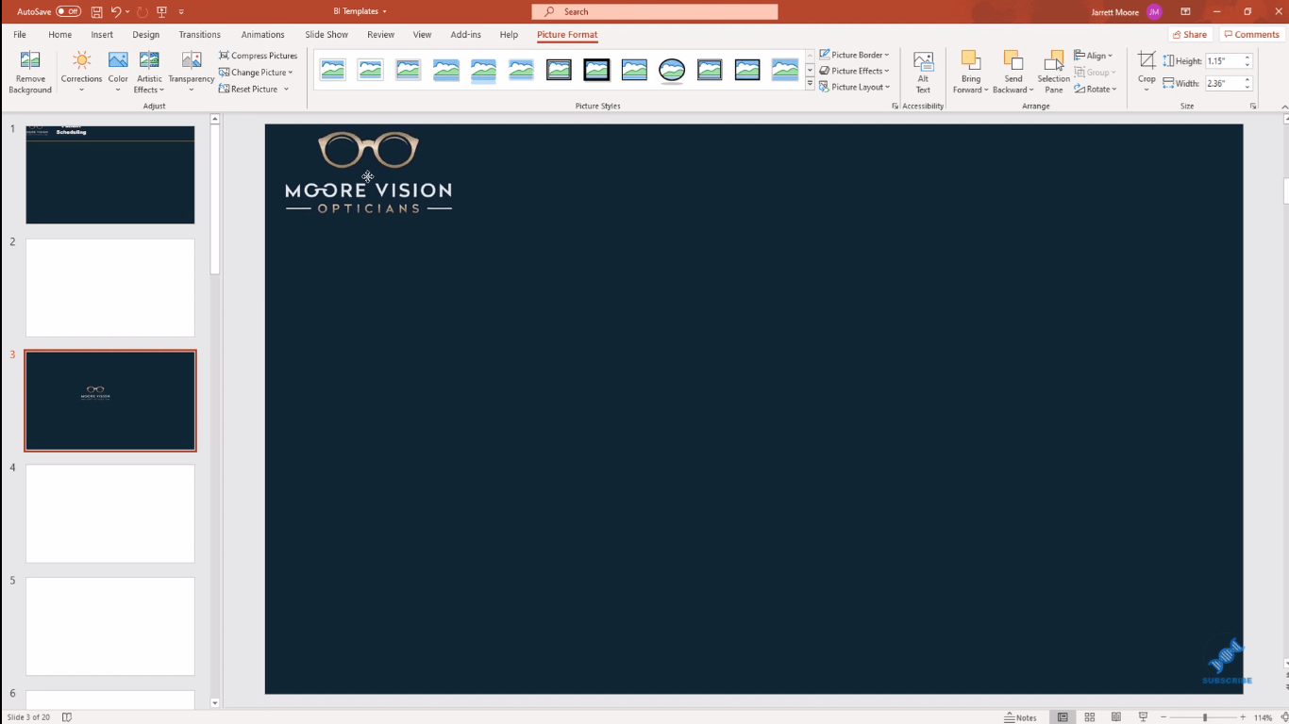Switch to the Design tab
1289x724 pixels.
[x=146, y=35]
